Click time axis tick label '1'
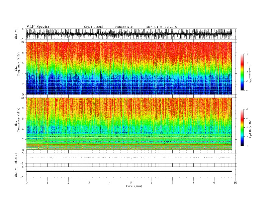The width and height of the screenshot is (265, 205). [x=48, y=183]
